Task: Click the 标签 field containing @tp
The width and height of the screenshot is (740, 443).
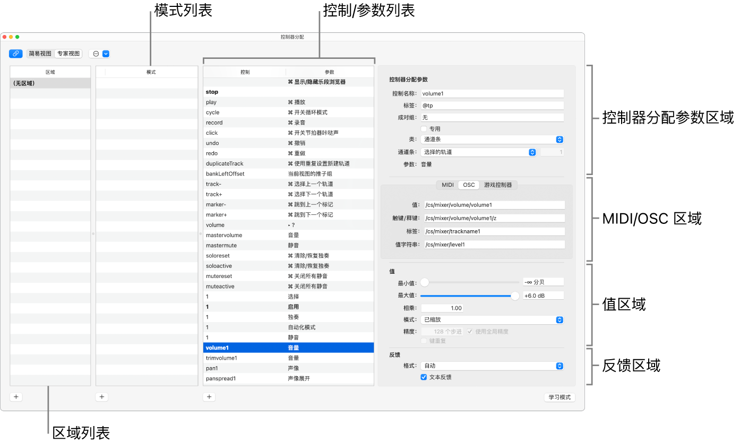Action: pyautogui.click(x=492, y=106)
